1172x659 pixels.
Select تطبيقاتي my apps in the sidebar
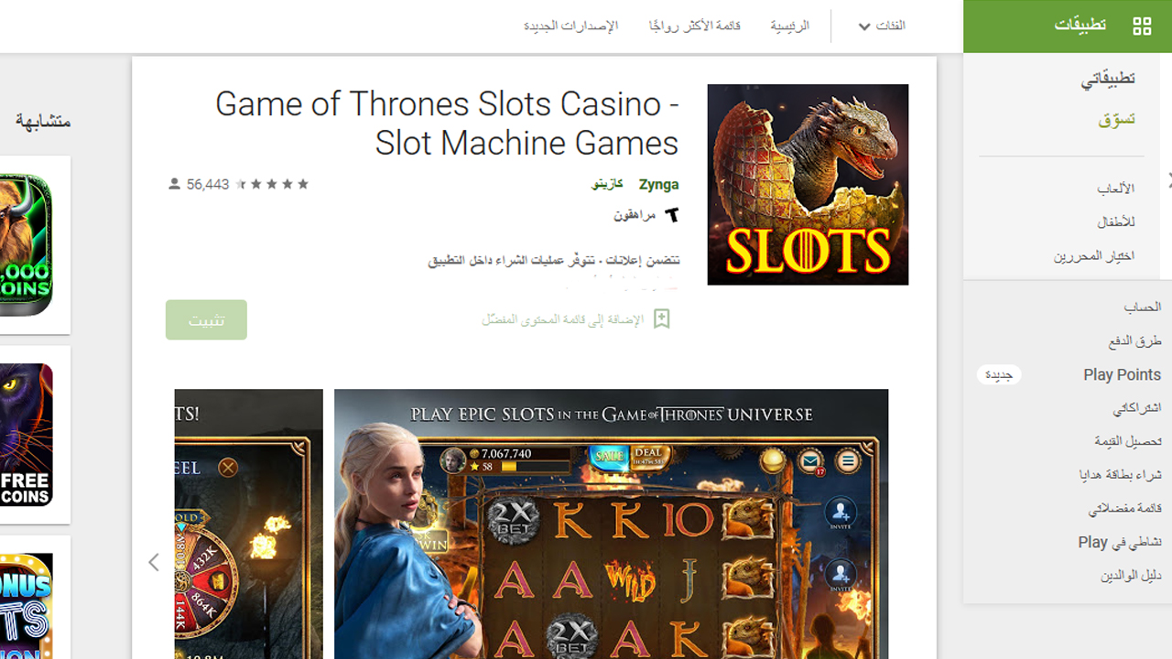1108,79
